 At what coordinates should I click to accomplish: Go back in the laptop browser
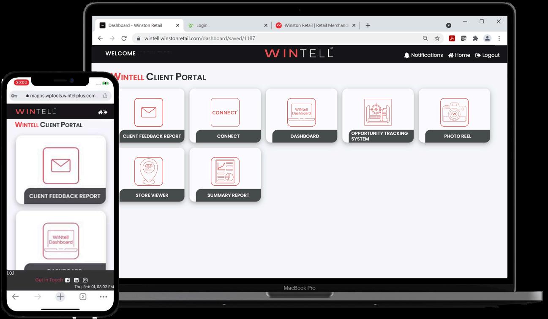coord(100,38)
